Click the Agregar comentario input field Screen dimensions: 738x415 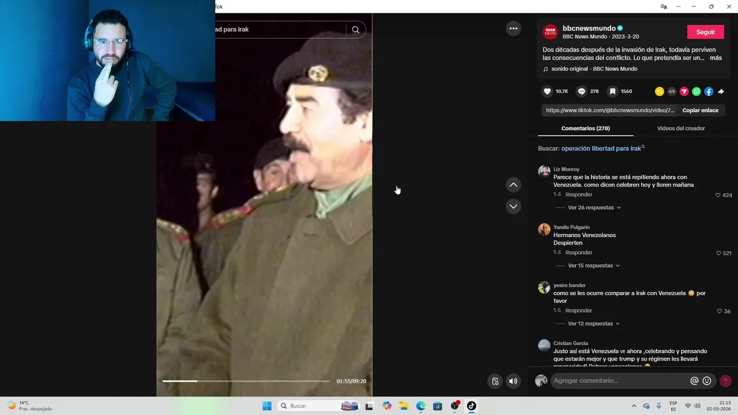(x=620, y=380)
